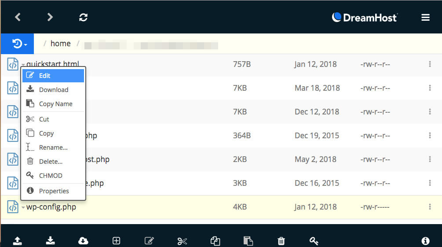Screen dimensions: 442x247
Task: Select Properties in the context menu
Action: pyautogui.click(x=54, y=191)
